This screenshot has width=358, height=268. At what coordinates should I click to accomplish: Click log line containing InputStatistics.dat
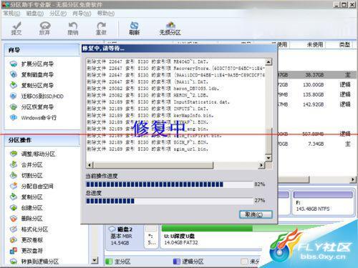click(158, 102)
